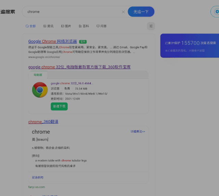This screenshot has width=219, height=196.
Task: Switch to the 资讯 tab
Action: tap(48, 26)
